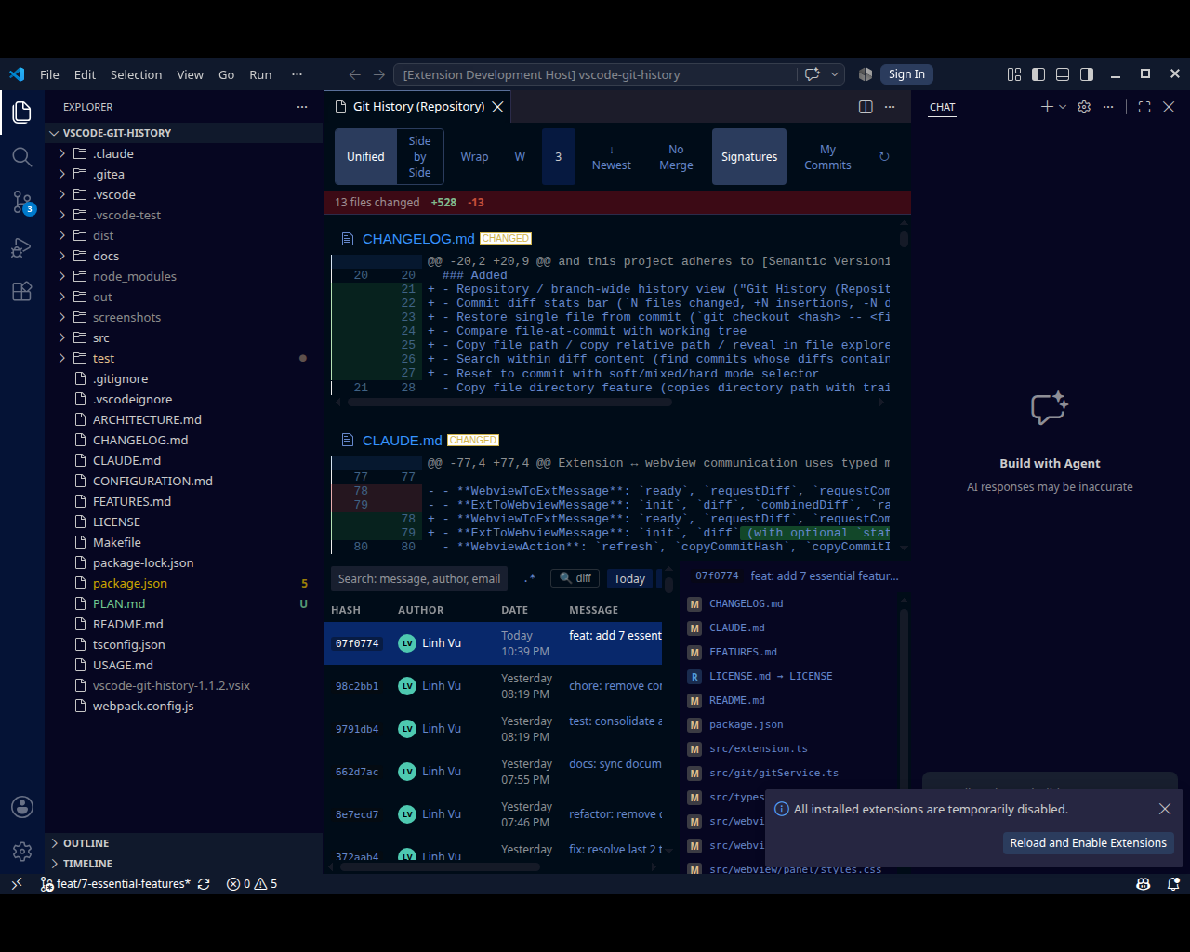Screen dimensions: 1190x952
Task: Synchronize changes in the status bar
Action: tap(204, 884)
